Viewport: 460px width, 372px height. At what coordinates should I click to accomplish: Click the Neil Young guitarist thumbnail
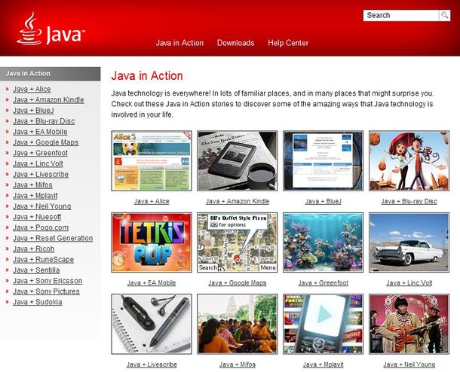pos(409,325)
